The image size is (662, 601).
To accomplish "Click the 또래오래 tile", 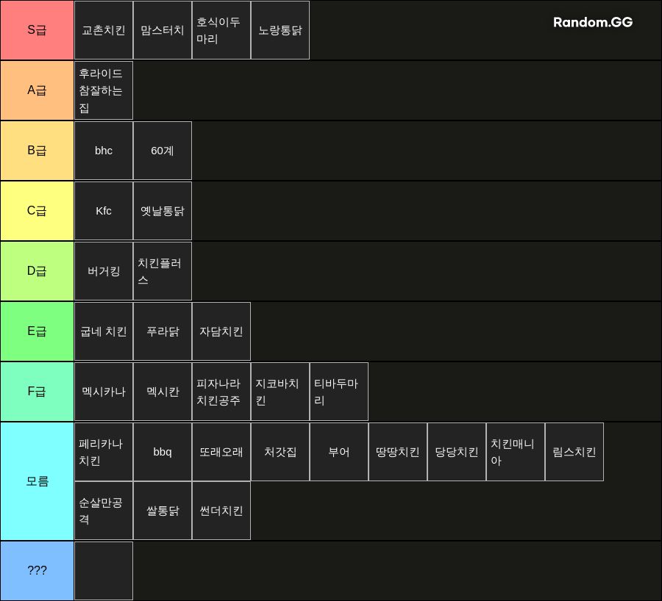I will [221, 452].
